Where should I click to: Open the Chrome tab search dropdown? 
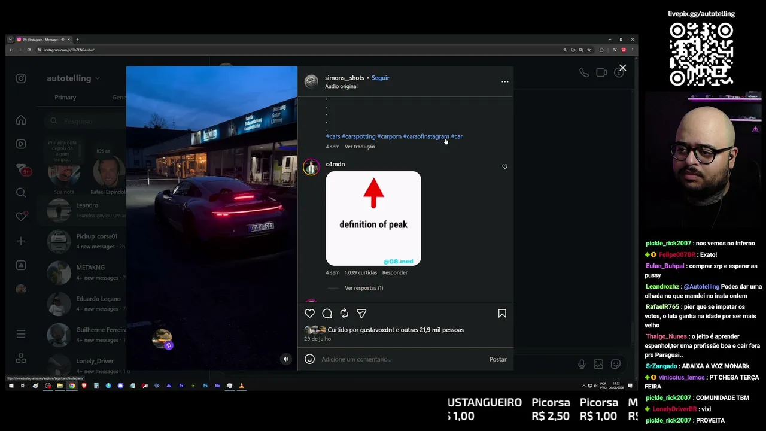[10, 40]
